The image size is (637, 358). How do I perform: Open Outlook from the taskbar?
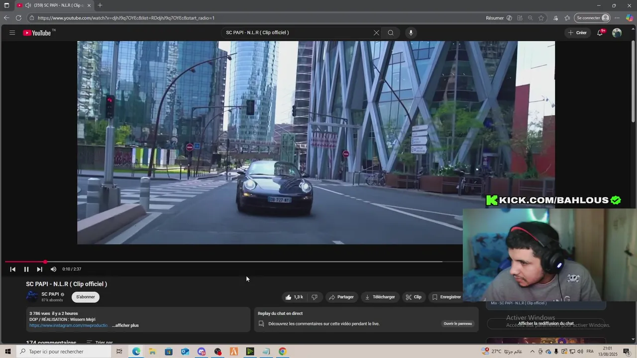[x=185, y=352]
